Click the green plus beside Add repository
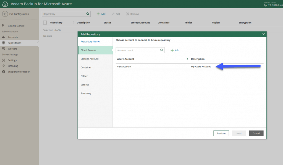283x165 pixels. [98, 14]
